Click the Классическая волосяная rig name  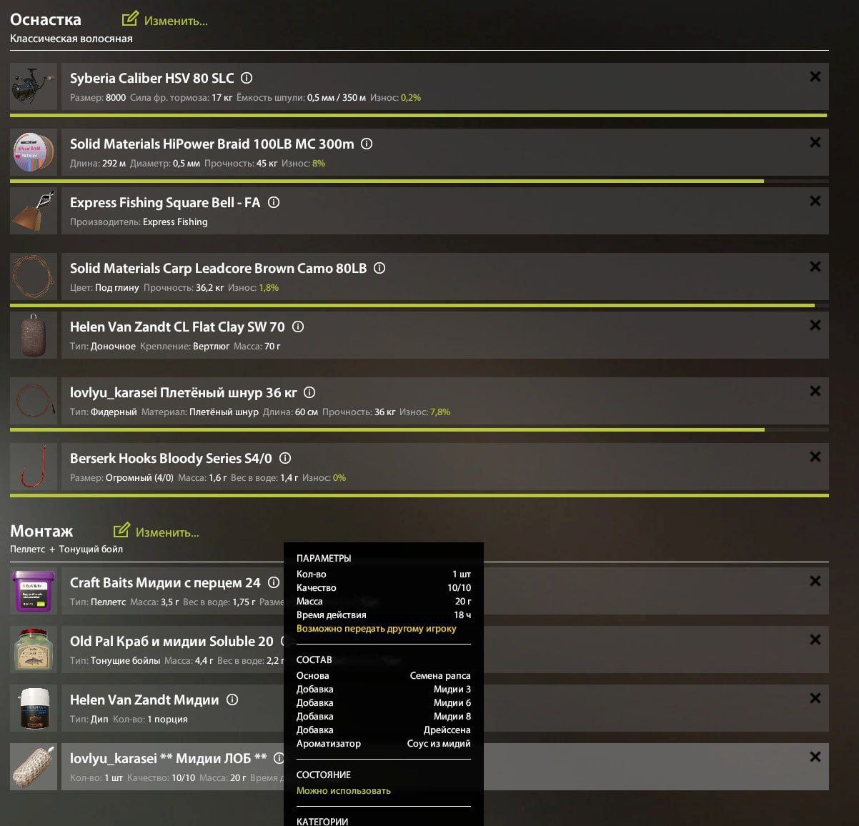[71, 39]
